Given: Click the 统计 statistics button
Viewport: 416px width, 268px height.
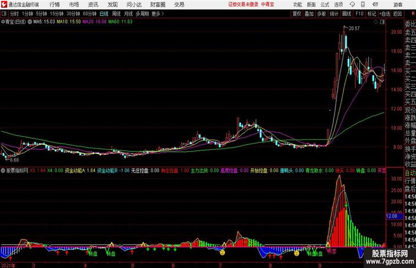Looking at the screenshot, I should click(x=334, y=14).
